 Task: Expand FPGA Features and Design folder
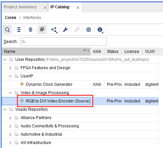tap(10, 68)
